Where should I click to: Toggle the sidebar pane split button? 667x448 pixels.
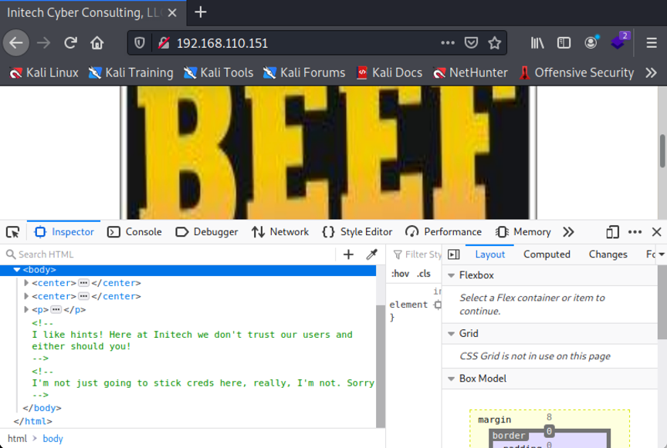click(x=454, y=254)
